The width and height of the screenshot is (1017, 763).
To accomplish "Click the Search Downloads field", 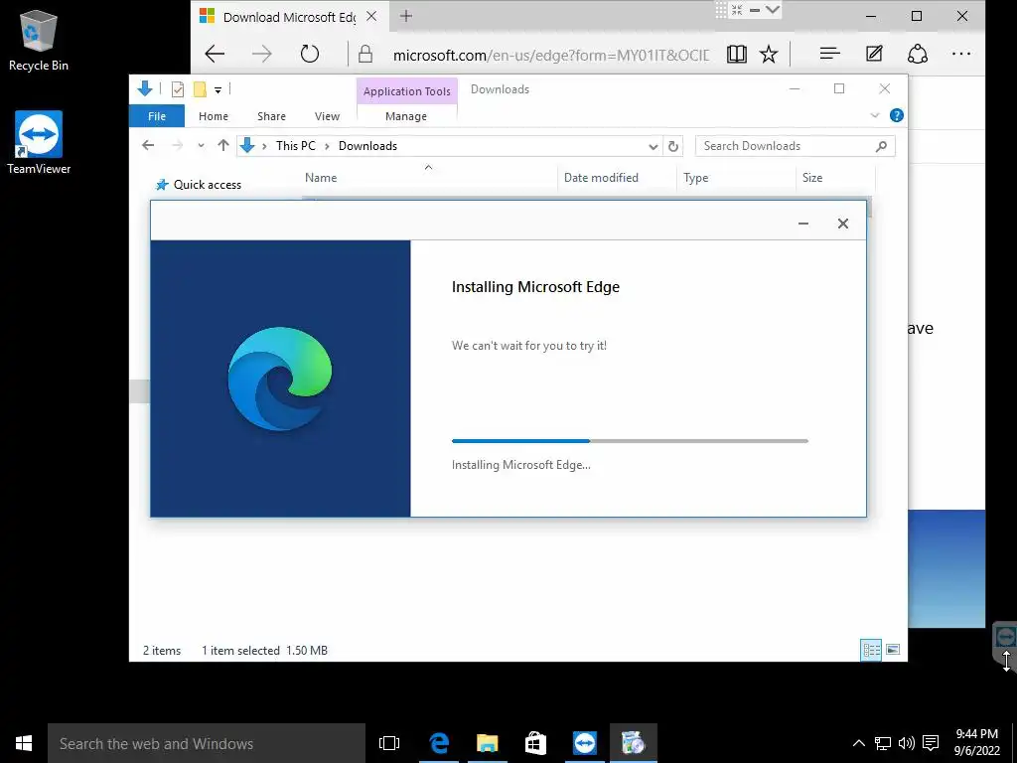I will tap(795, 146).
